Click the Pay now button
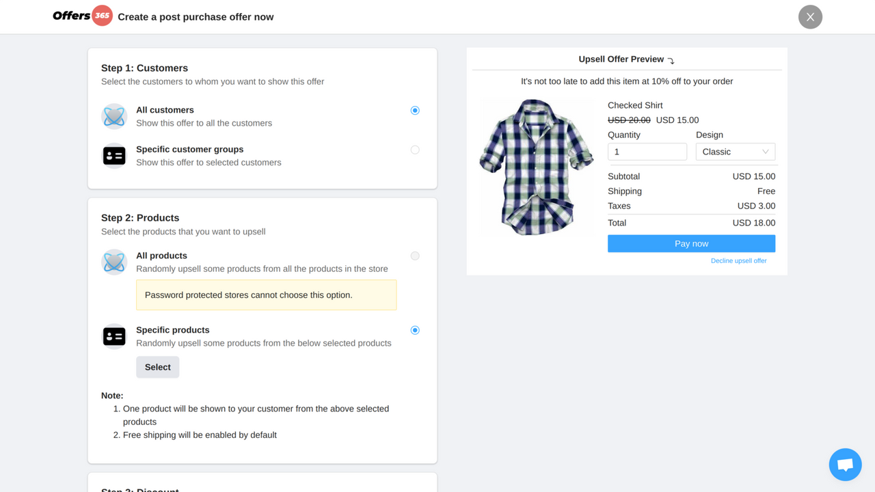875x492 pixels. pos(691,243)
